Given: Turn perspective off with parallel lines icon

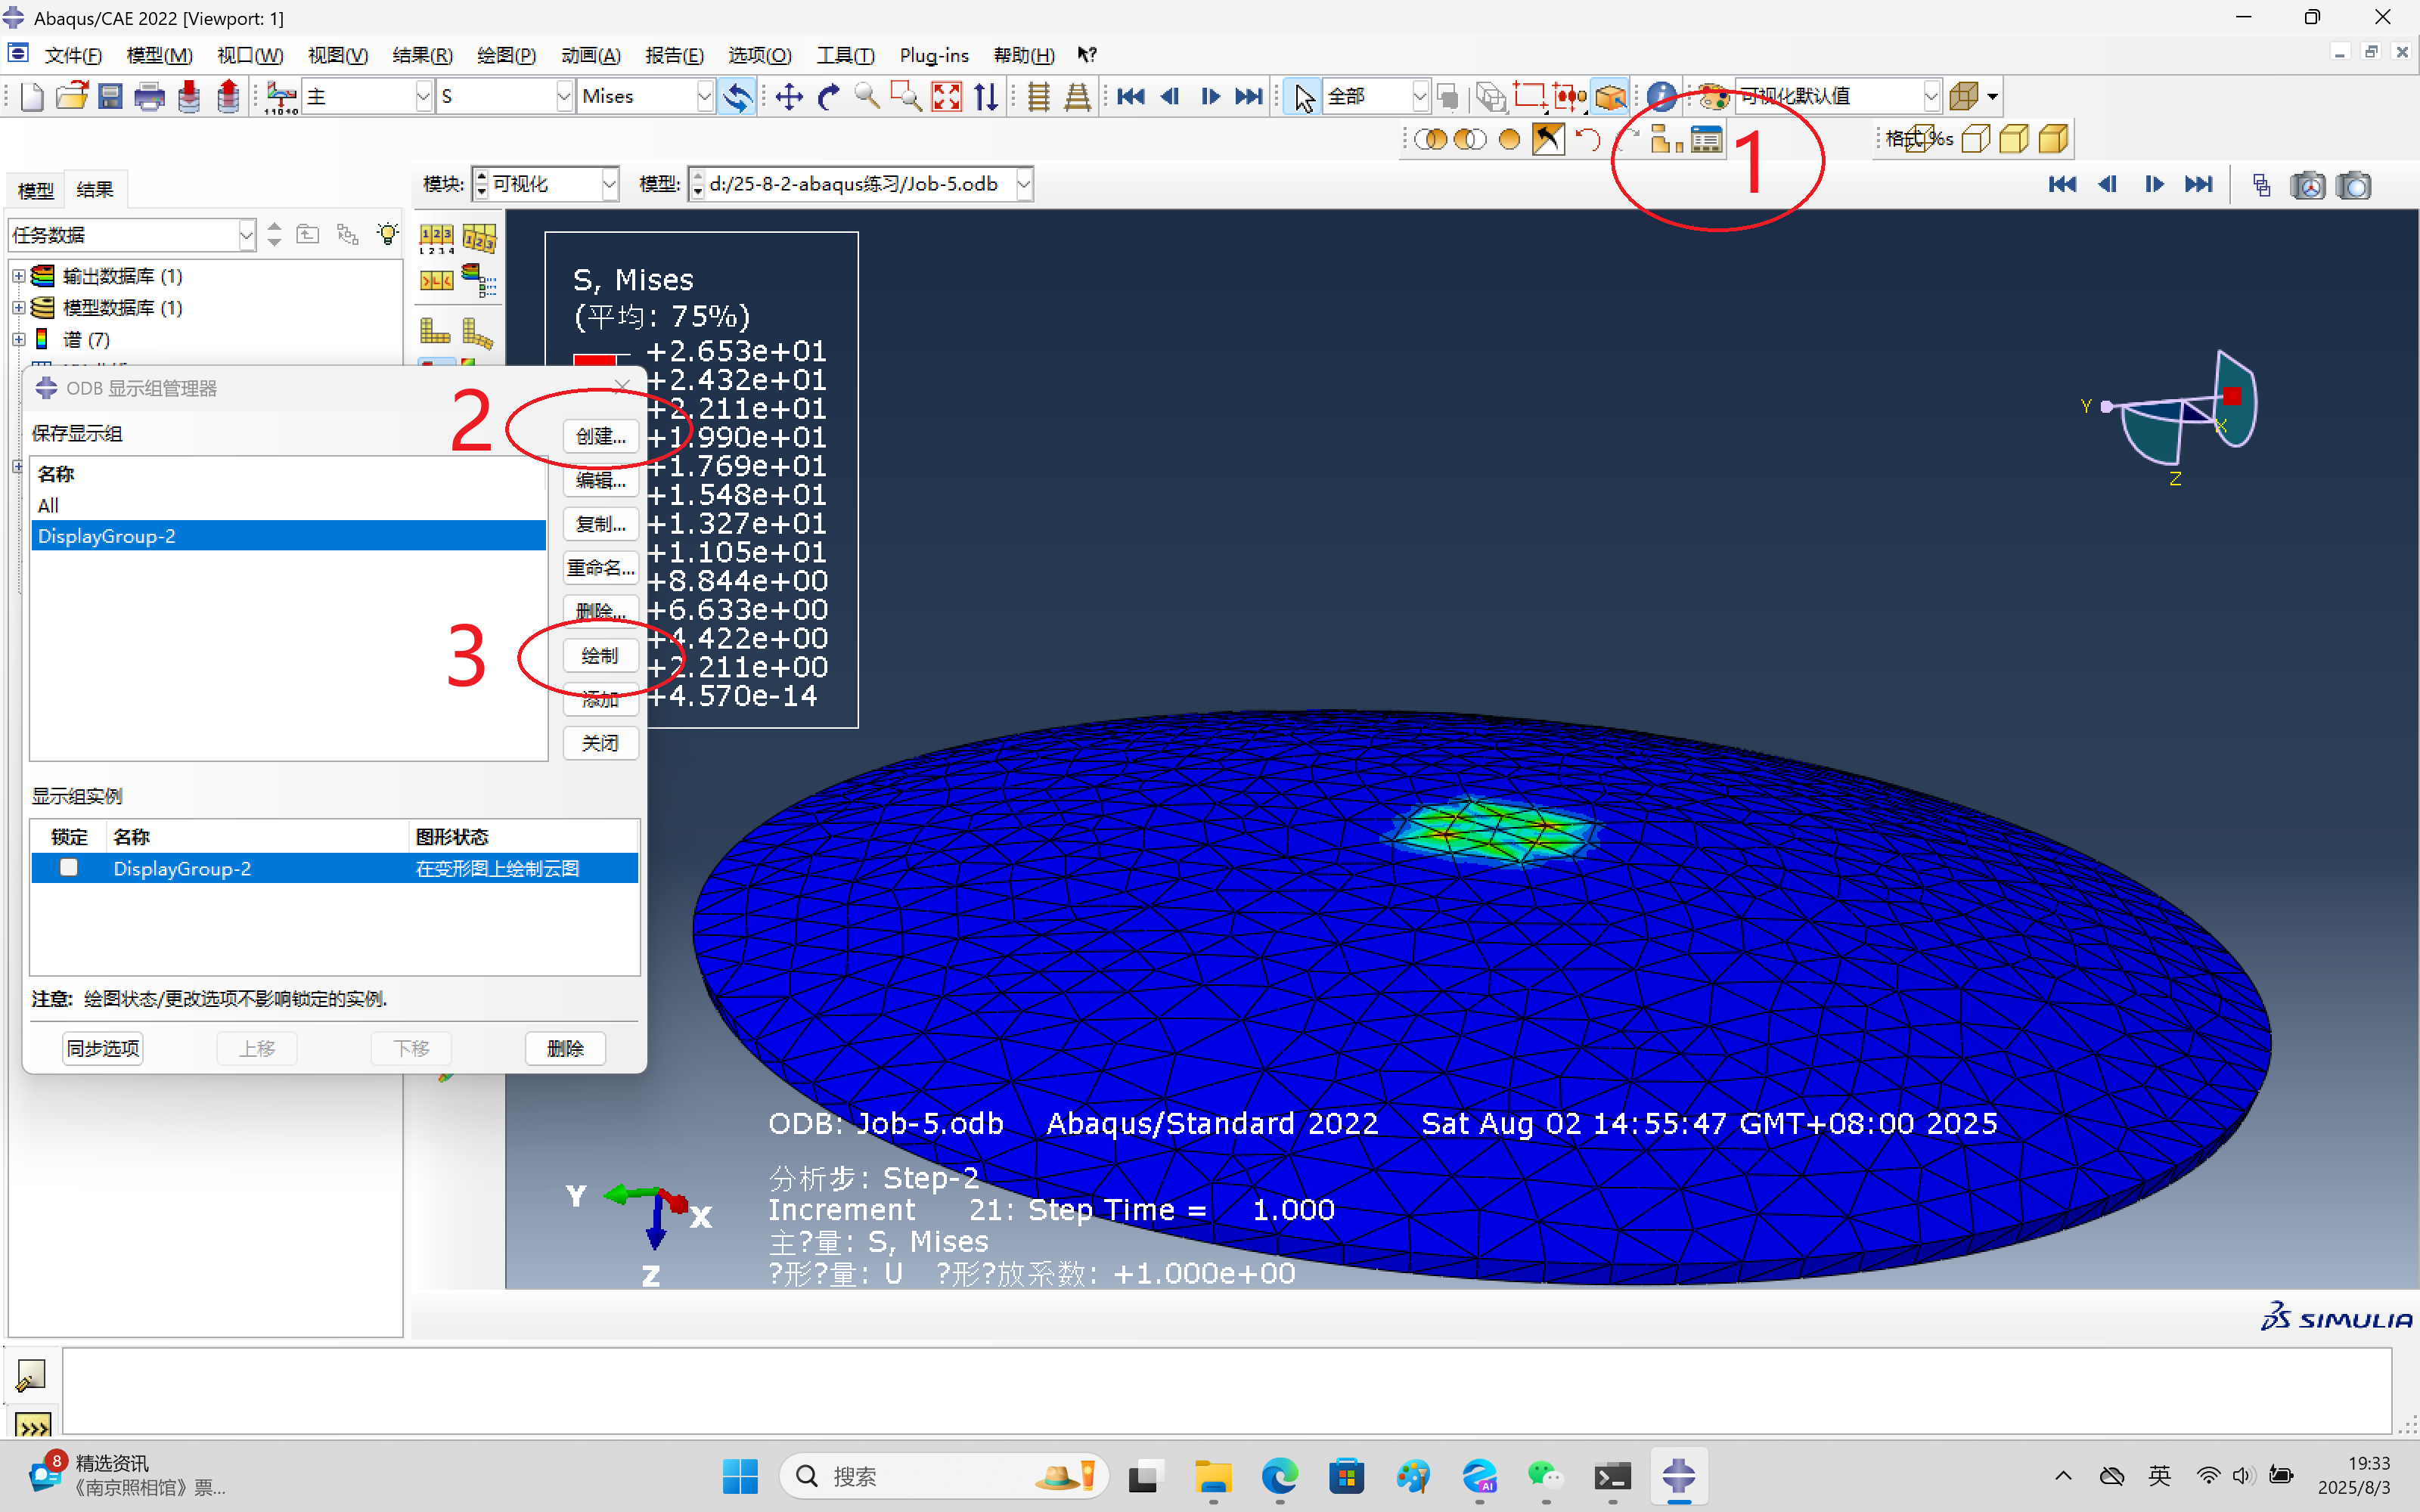Looking at the screenshot, I should coord(1039,97).
